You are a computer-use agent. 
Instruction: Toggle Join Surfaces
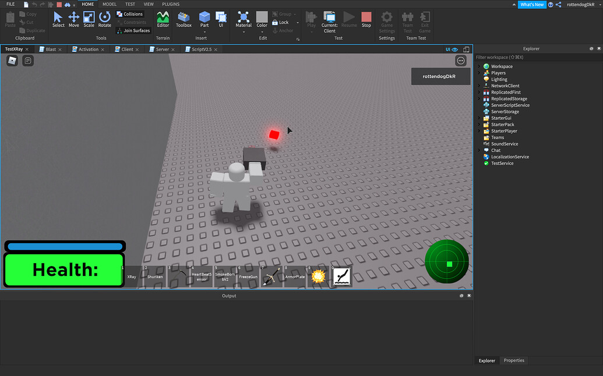click(133, 30)
